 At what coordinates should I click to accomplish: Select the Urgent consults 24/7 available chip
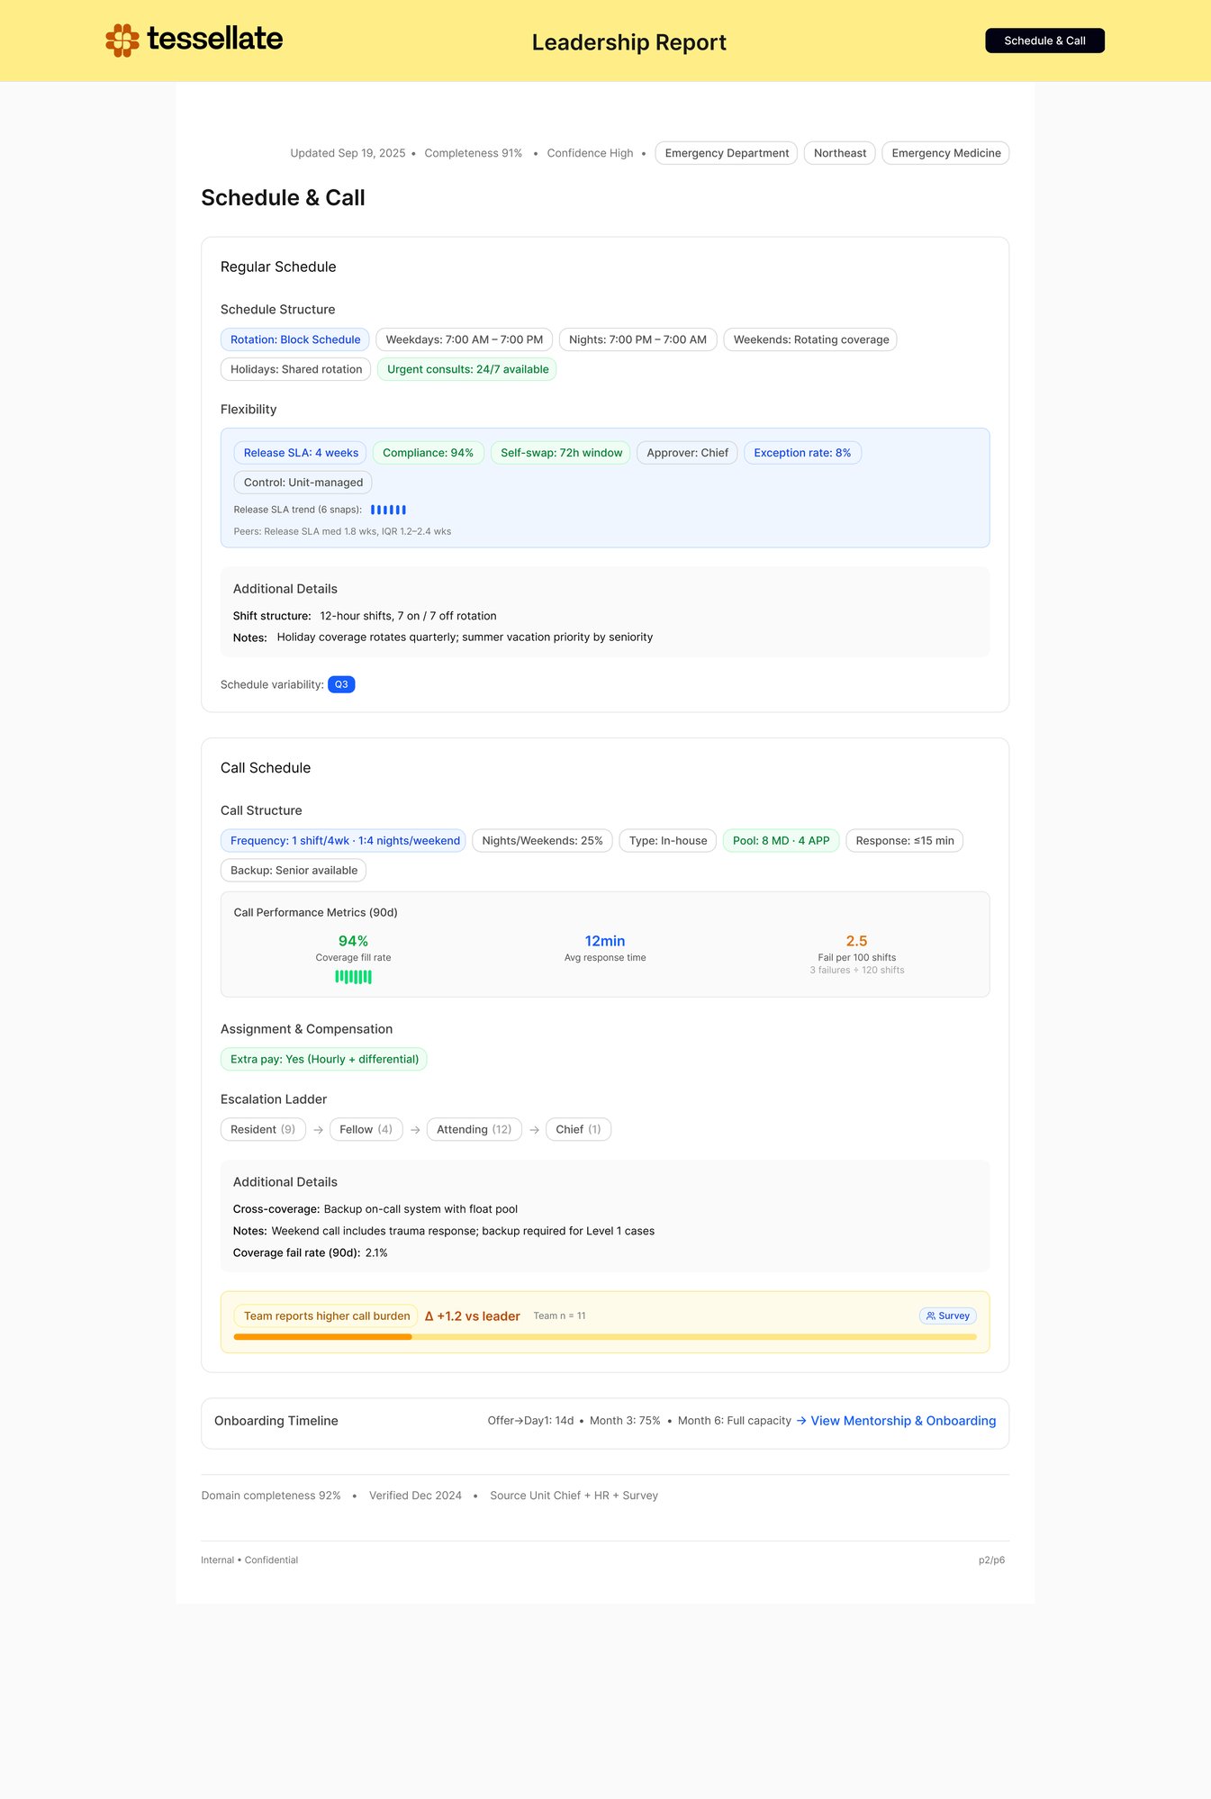click(x=466, y=369)
